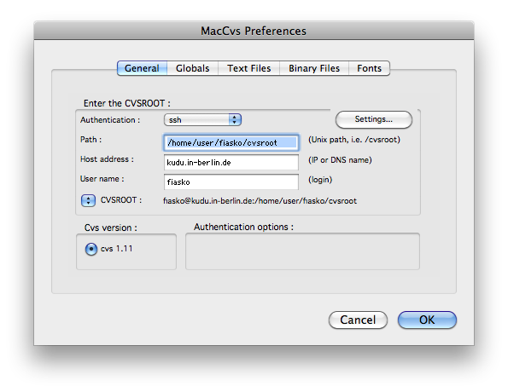Select the cvs 1.11 radio button
Viewport: 508px width, 392px height.
click(x=91, y=249)
